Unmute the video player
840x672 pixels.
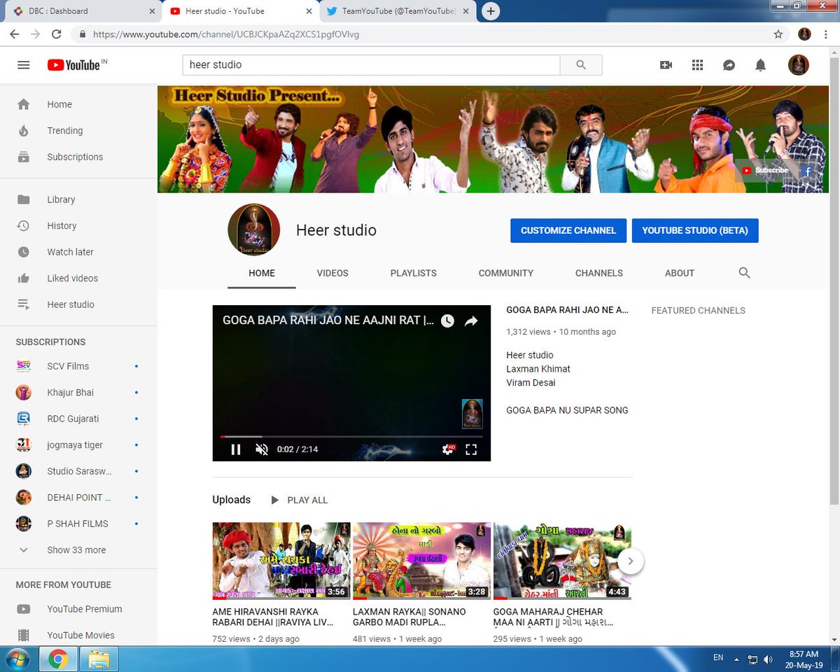pos(262,449)
